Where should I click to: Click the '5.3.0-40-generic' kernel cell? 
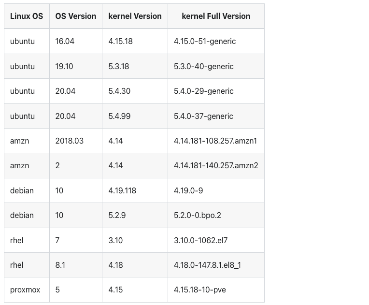click(x=204, y=66)
